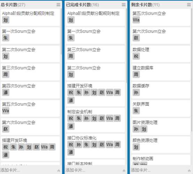
Task: Open 第五次Scrum立会 card in 剩余卡片数 list
Action: click(161, 17)
